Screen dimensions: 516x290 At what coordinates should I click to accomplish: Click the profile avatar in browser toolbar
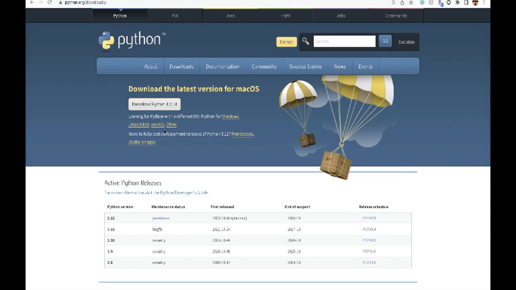coord(475,2)
